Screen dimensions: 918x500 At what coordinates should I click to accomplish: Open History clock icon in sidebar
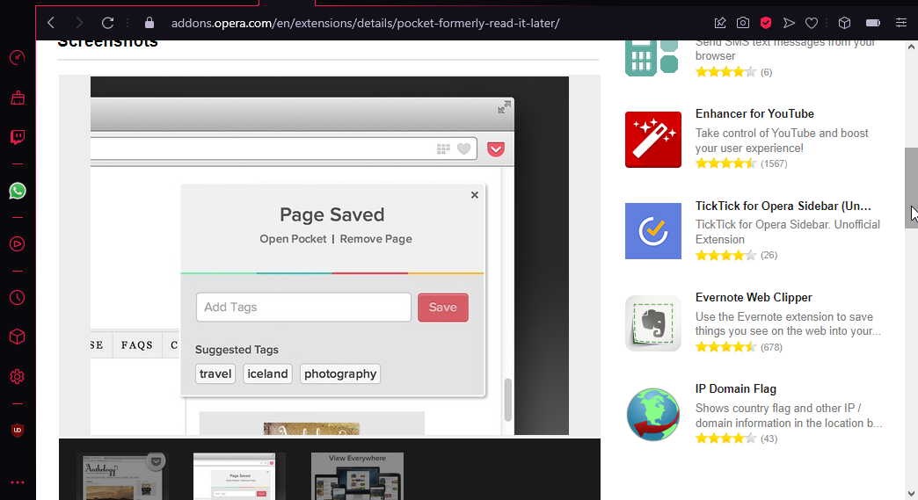coord(18,297)
